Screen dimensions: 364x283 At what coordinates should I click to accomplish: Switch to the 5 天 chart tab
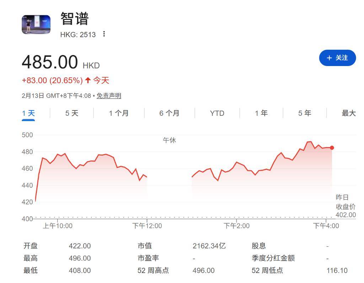71,113
